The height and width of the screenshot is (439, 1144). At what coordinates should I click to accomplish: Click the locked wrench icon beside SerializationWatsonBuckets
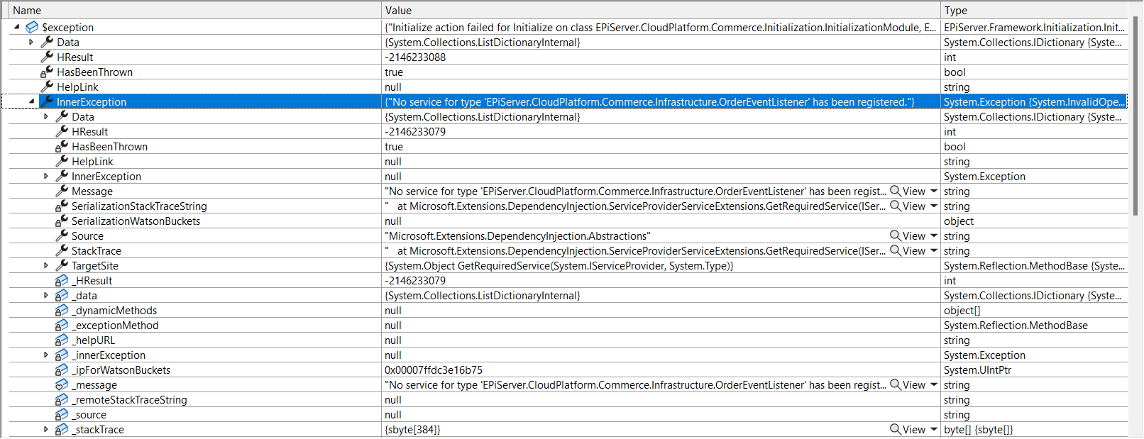[x=62, y=221]
